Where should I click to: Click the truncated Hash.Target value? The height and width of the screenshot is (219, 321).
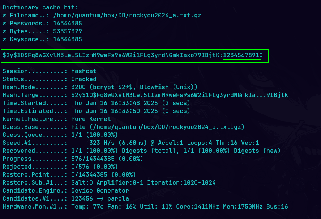click(x=179, y=95)
